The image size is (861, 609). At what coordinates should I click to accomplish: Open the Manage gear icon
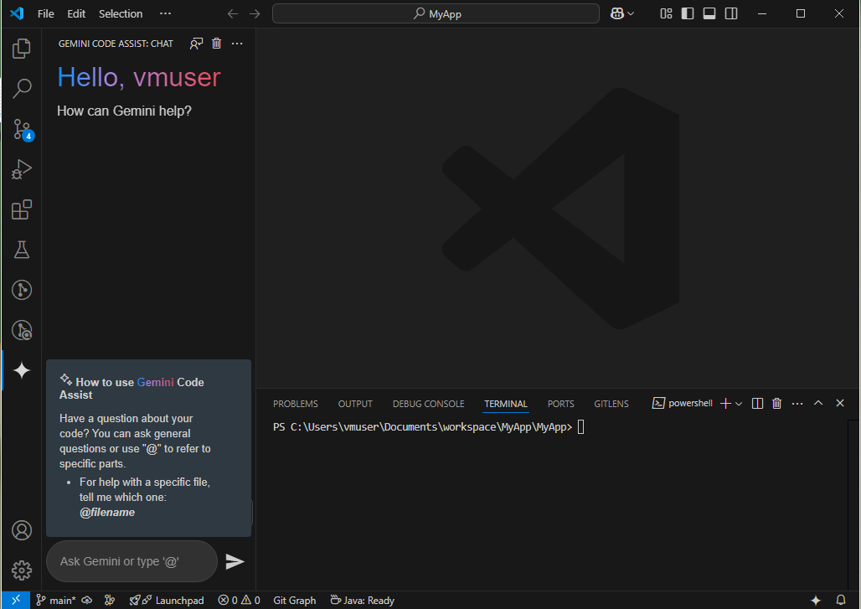22,570
